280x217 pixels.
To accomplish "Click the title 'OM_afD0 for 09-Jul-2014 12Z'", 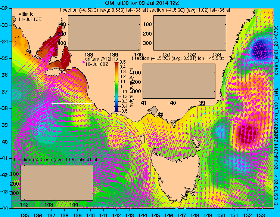I will pos(142,3).
